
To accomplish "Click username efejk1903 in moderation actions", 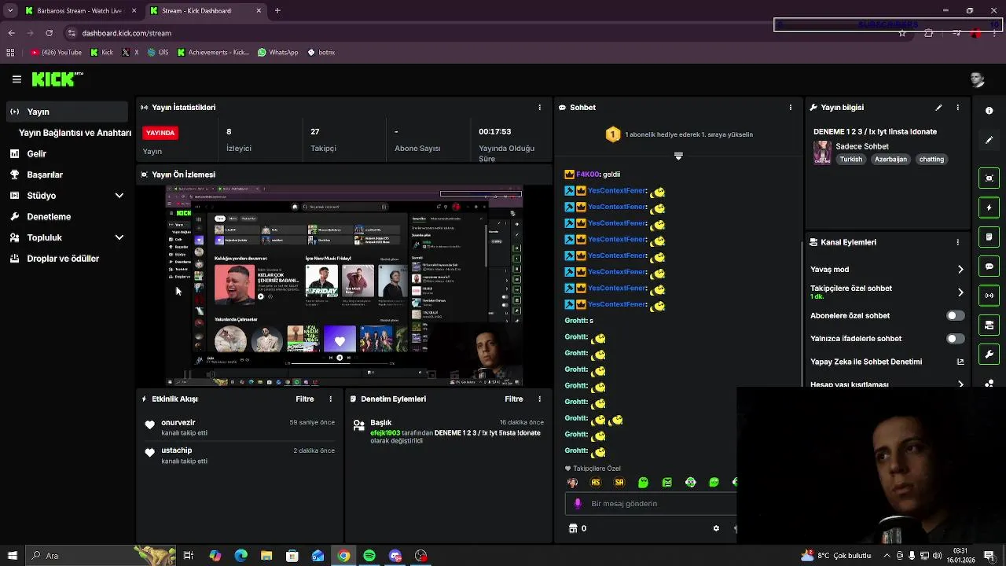I will click(385, 433).
